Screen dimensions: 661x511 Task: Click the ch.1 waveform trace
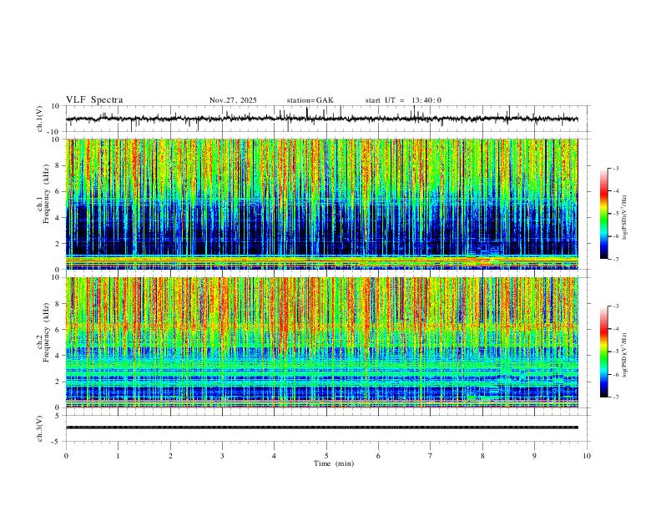click(x=321, y=119)
